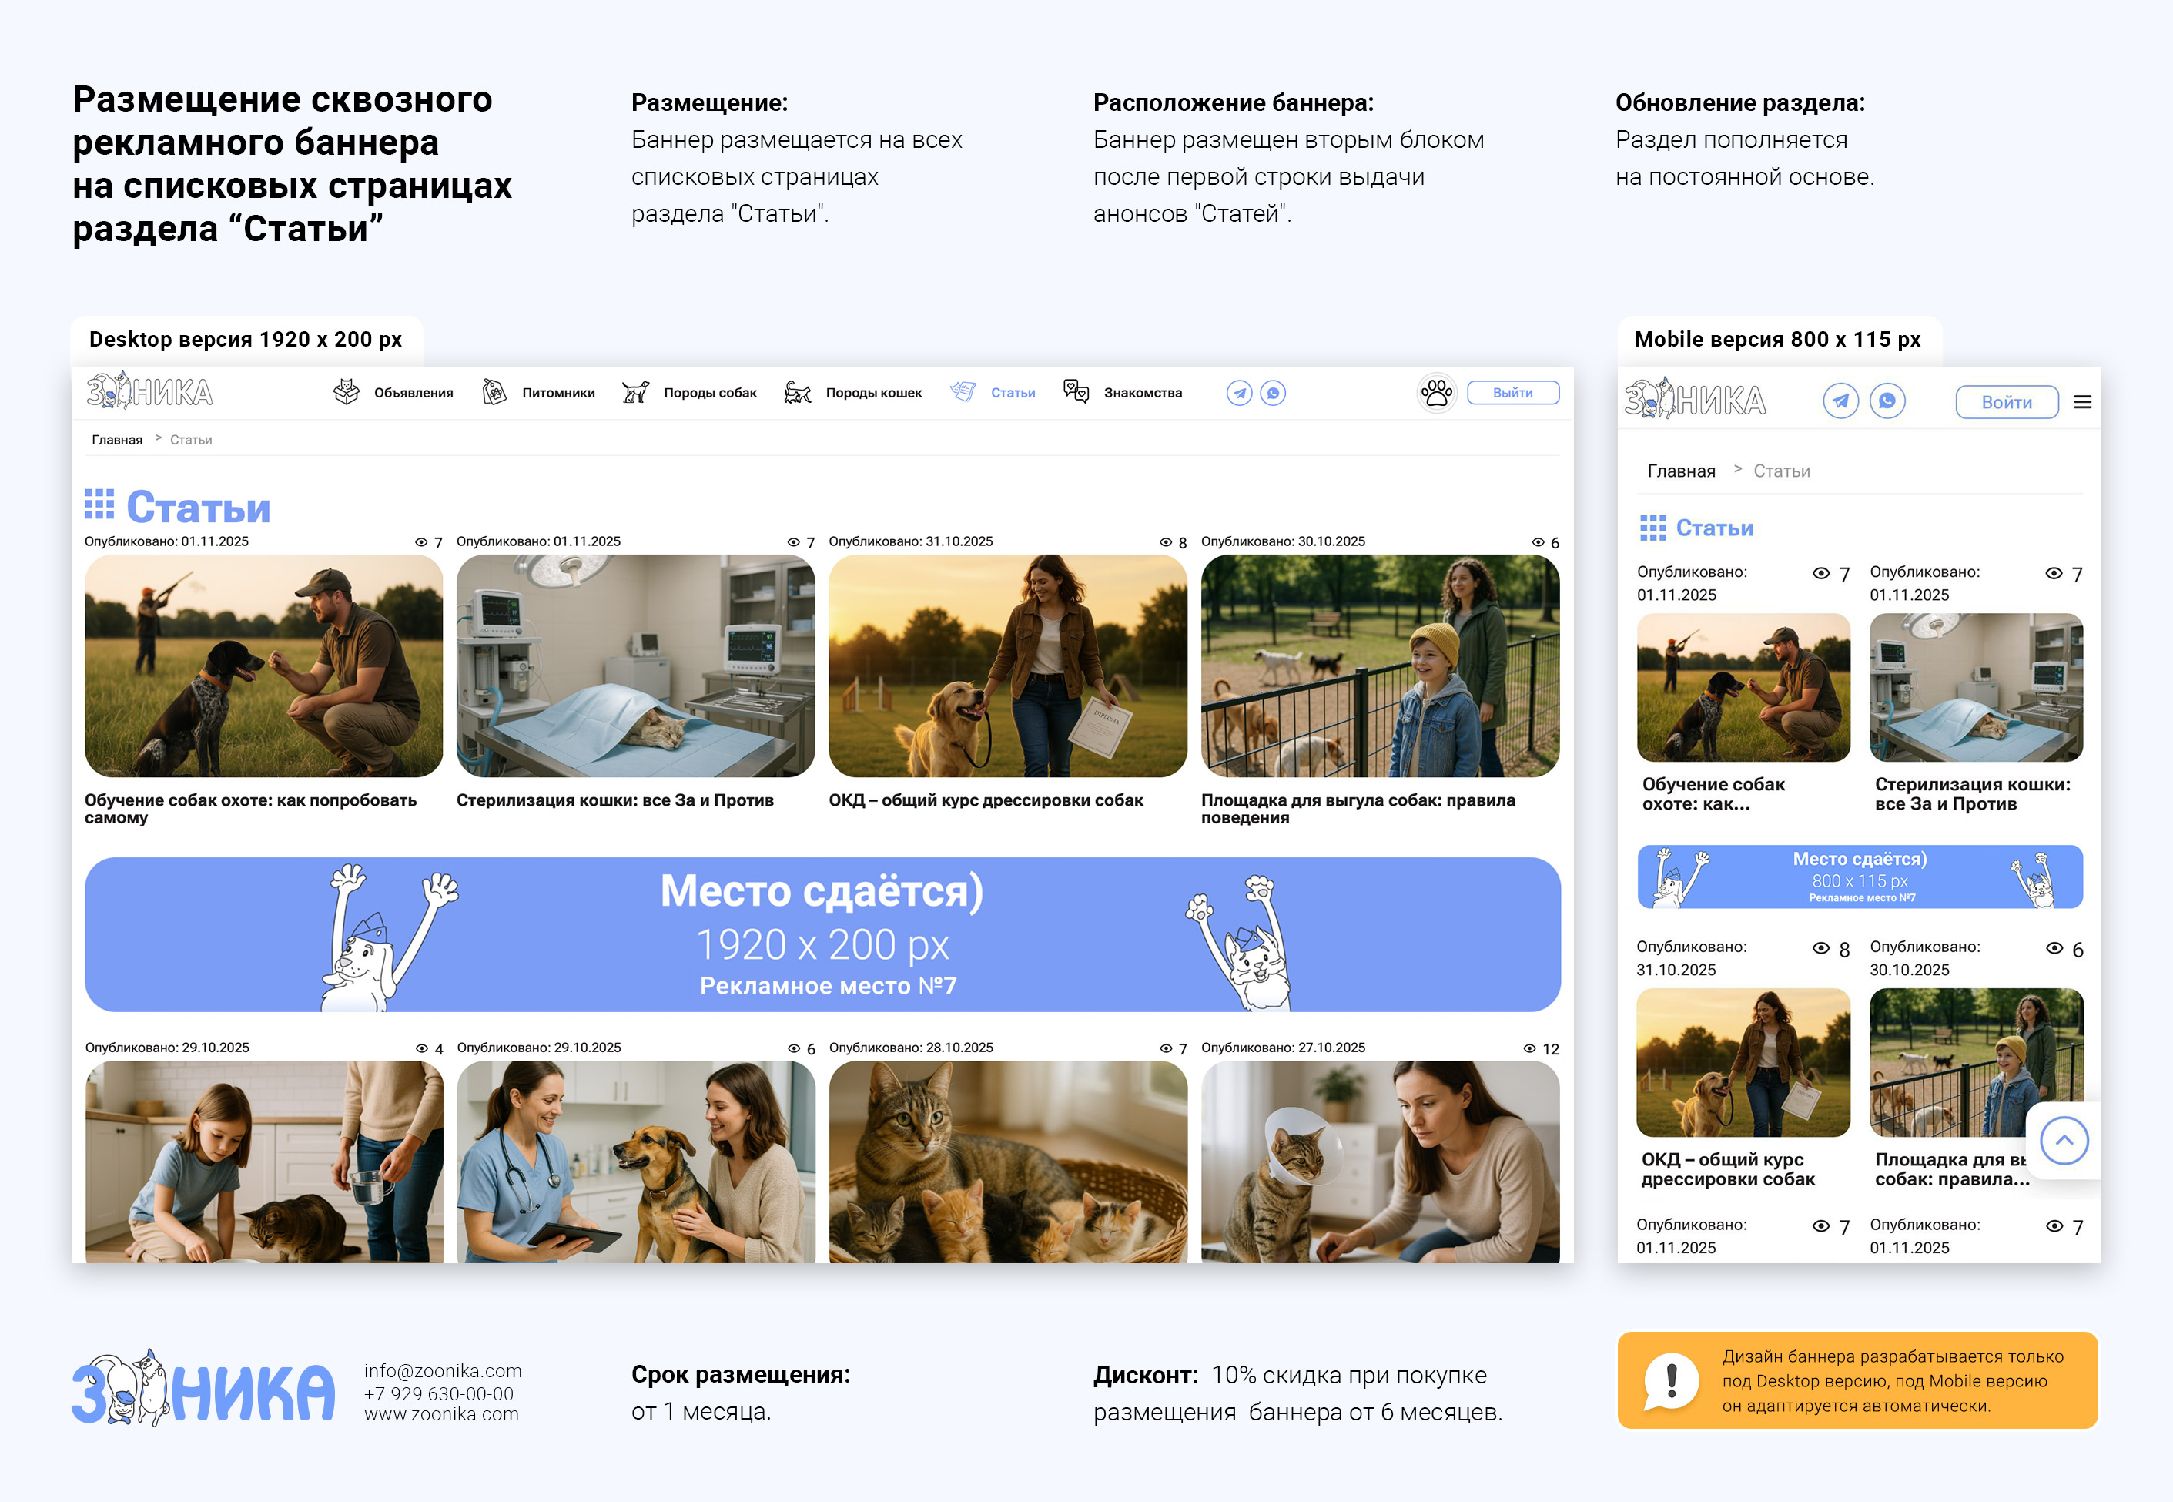Open the paw print profile icon
Viewport: 2173px width, 1502px height.
[1436, 392]
